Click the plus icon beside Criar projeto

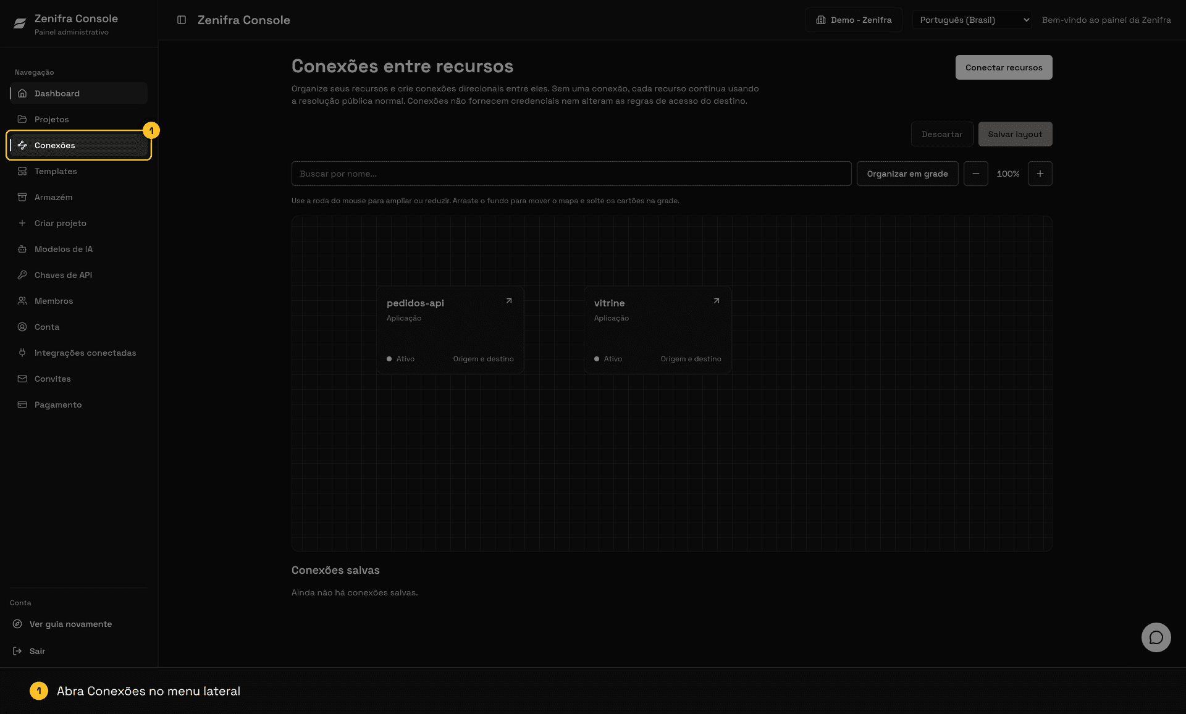point(22,223)
